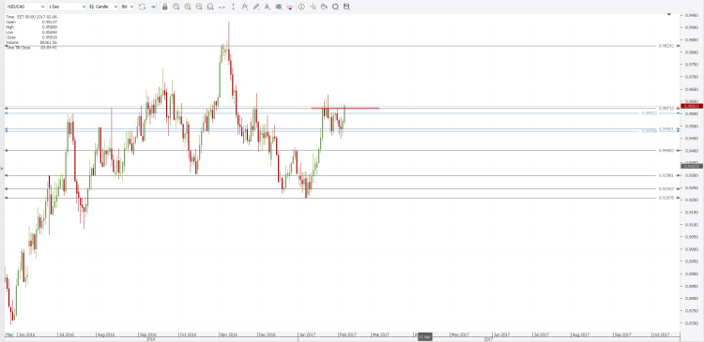Click the refresh chart icon
Image resolution: width=704 pixels, height=342 pixels.
click(143, 7)
